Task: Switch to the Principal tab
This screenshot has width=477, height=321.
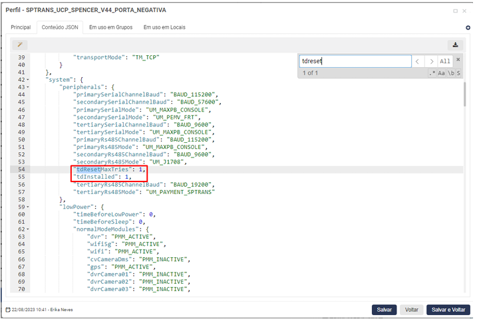Action: 21,27
